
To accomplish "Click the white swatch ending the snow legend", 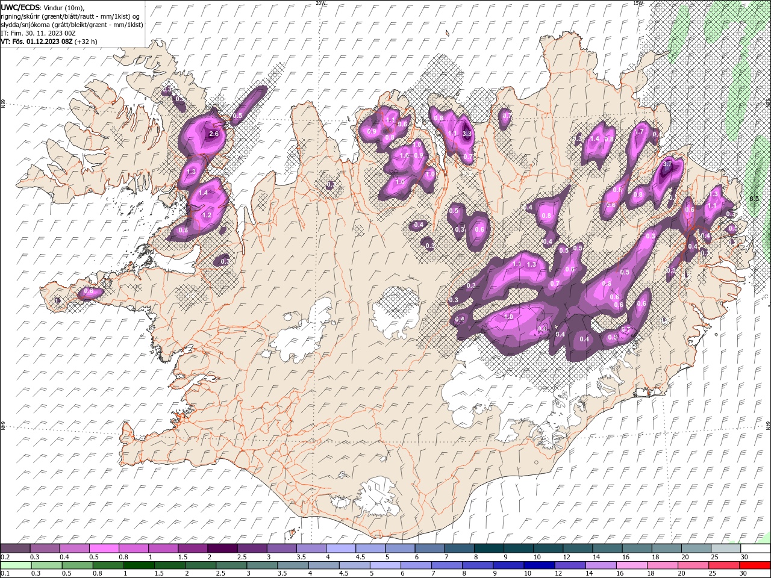I will point(755,548).
